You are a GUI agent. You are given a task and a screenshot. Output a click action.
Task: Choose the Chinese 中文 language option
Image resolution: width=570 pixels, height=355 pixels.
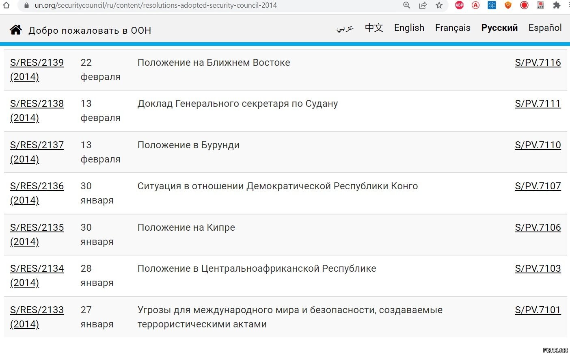374,28
